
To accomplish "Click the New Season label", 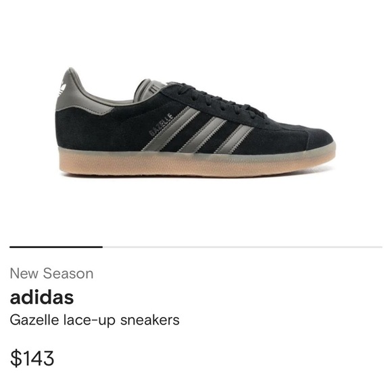I will (51, 274).
